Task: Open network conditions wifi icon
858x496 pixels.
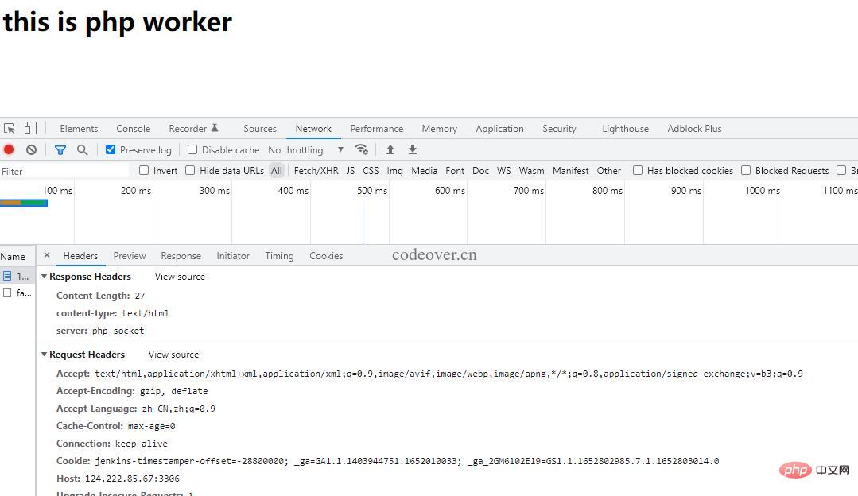Action: coord(361,149)
